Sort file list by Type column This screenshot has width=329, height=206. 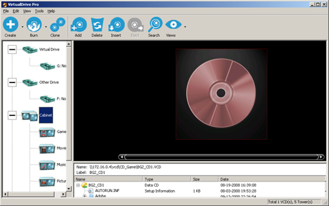(167, 179)
